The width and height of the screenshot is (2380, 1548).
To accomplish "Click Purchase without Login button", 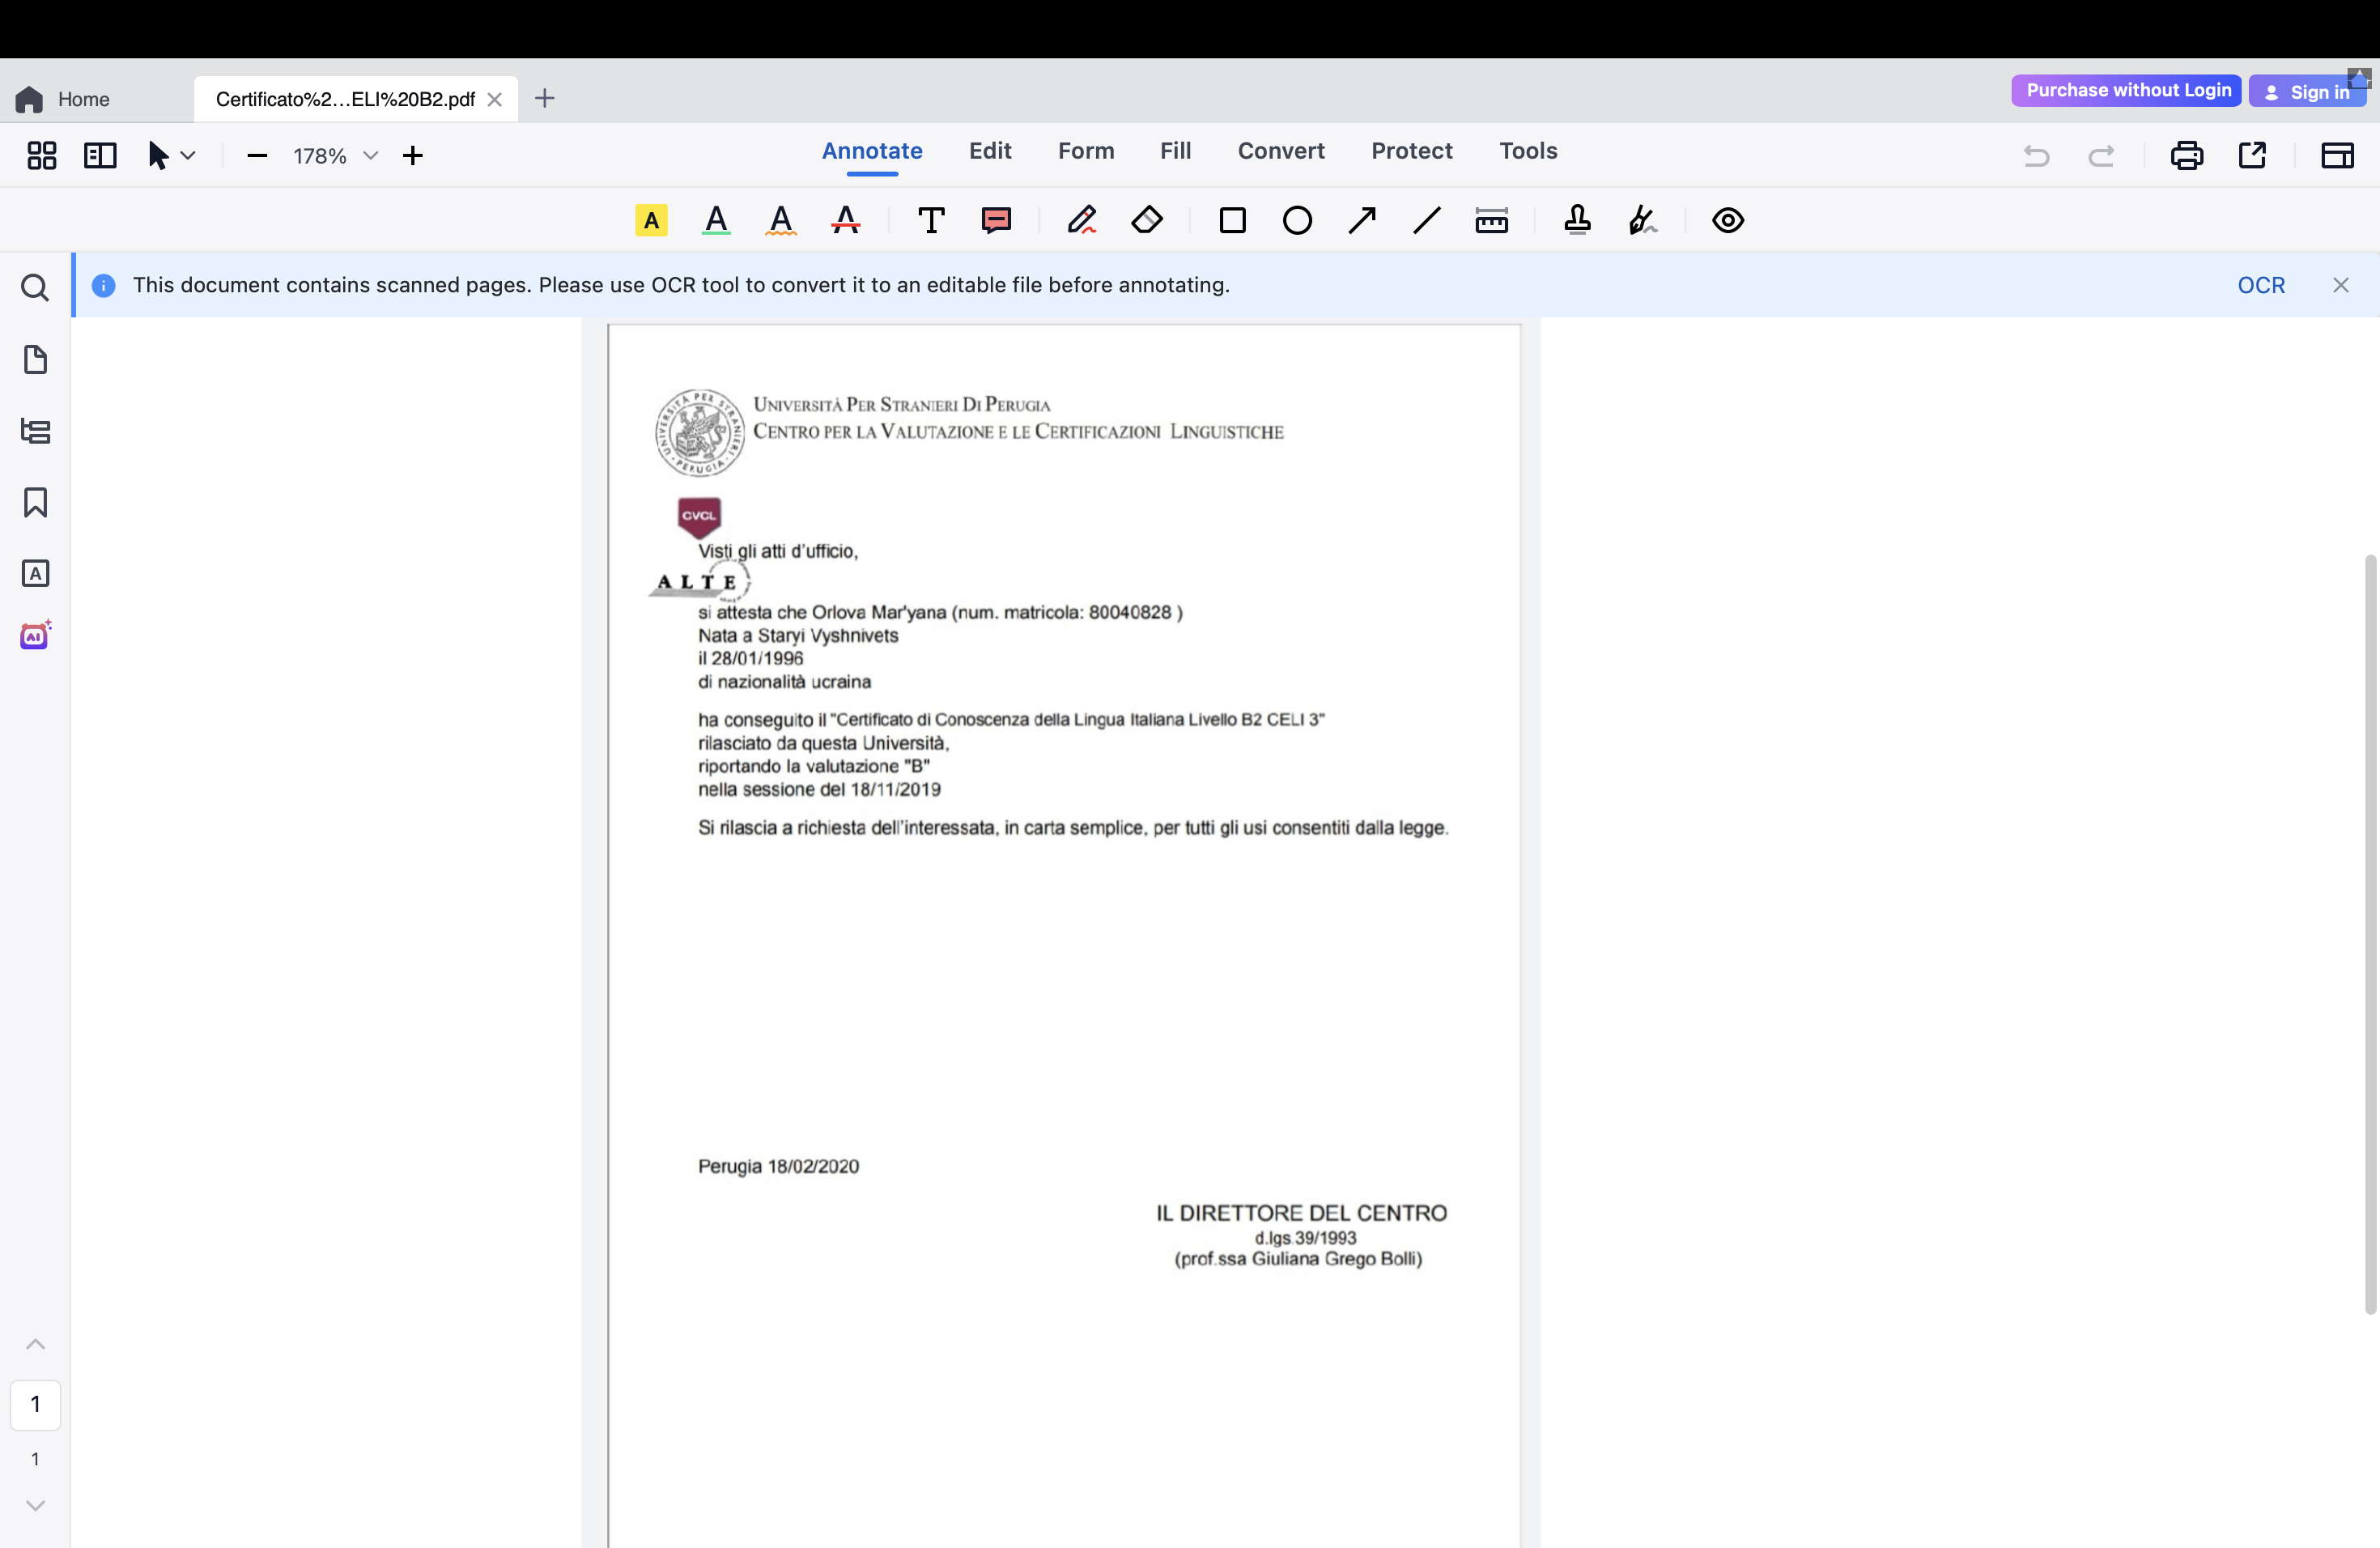I will click(x=2127, y=90).
